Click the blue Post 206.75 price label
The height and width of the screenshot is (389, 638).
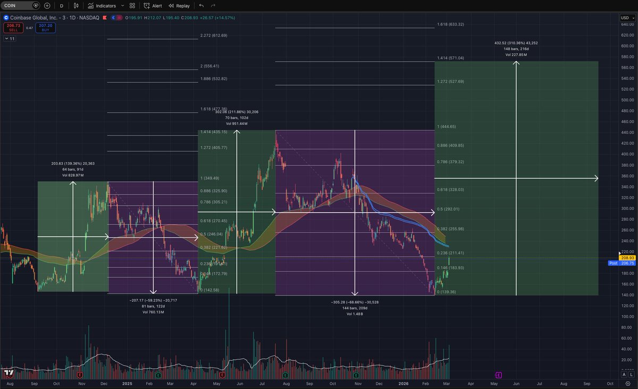coord(622,263)
